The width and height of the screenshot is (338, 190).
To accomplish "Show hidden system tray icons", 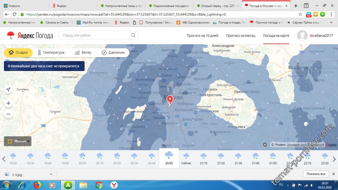I will [x=288, y=185].
